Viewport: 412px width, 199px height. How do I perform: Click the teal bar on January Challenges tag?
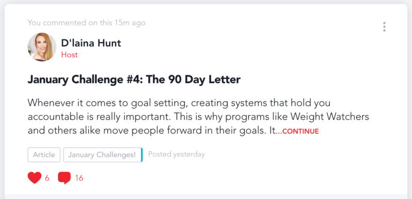(142, 155)
